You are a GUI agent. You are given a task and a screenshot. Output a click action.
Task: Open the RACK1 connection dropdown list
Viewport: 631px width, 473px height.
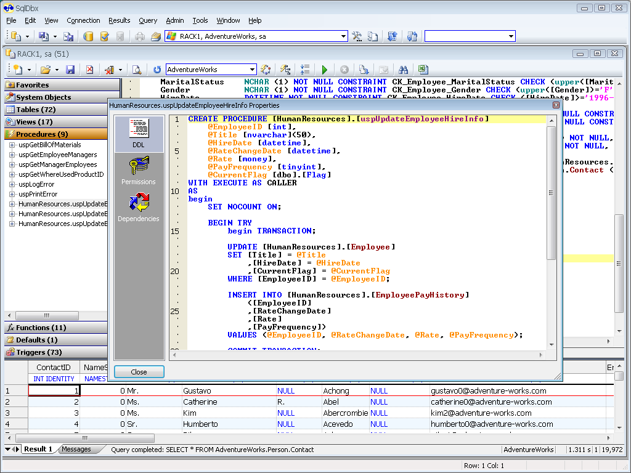point(343,36)
